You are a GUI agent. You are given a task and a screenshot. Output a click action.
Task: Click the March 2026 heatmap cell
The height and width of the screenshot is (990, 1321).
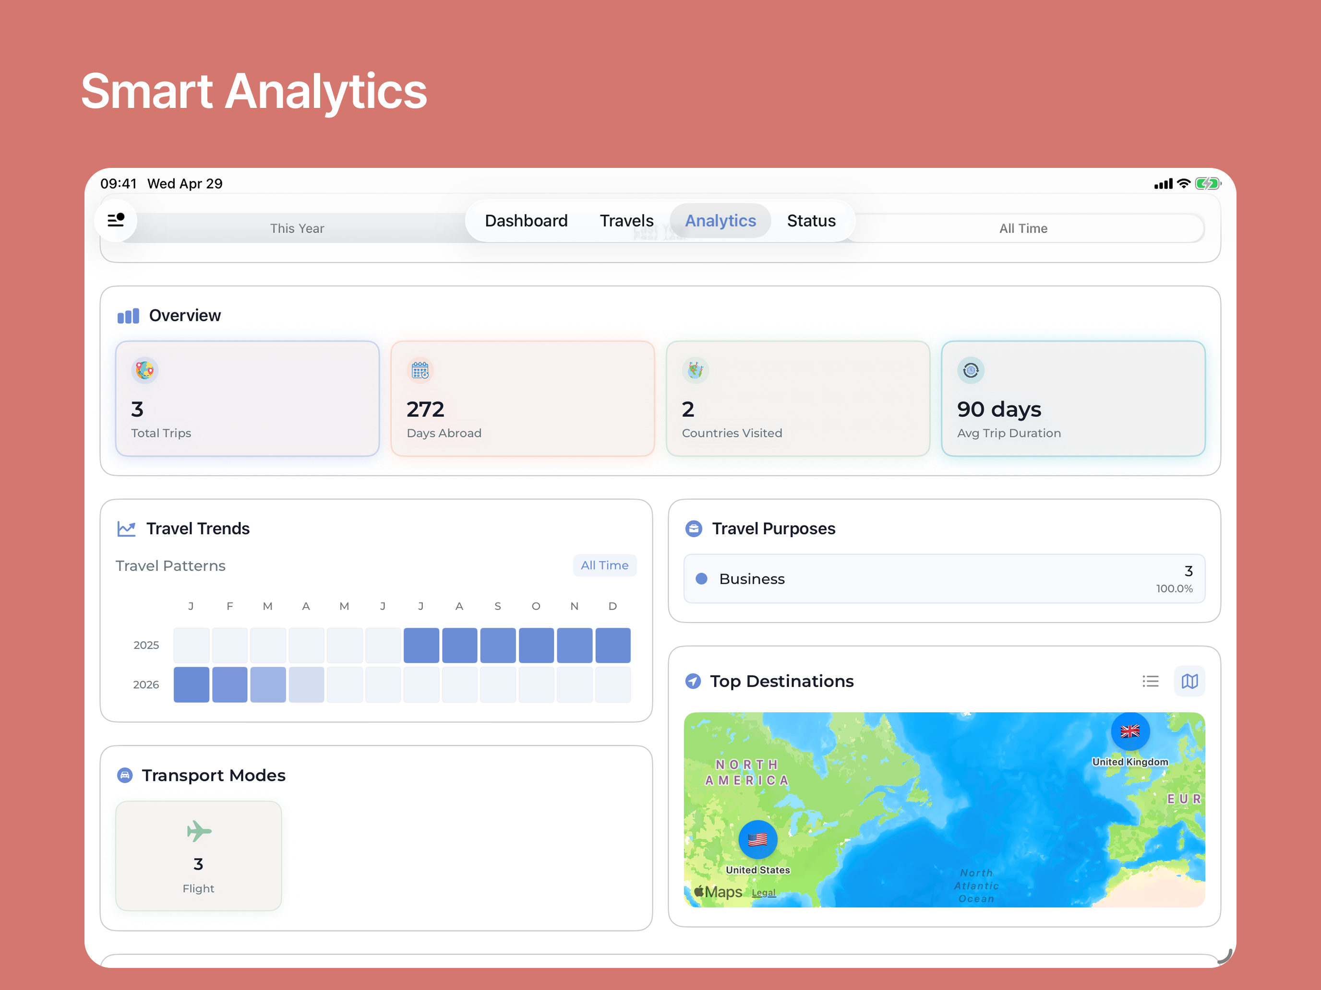[267, 684]
